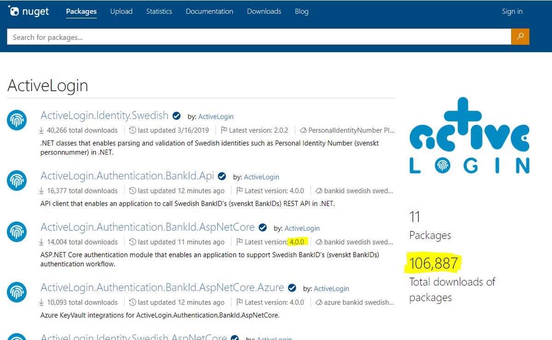552x340 pixels.
Task: Click the clock icon before last updated 3/16/2019
Action: tap(132, 130)
